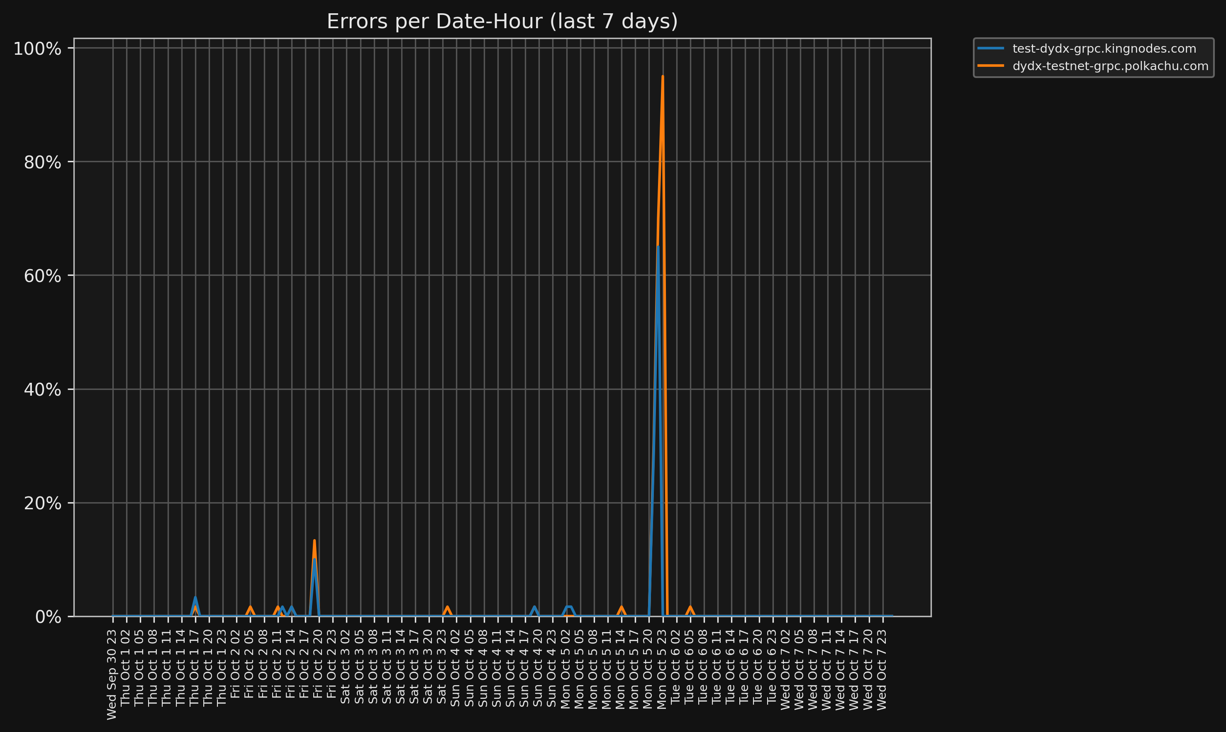Click the x-axis label 'Mon Oct 5 23'
The width and height of the screenshot is (1226, 732).
click(662, 669)
